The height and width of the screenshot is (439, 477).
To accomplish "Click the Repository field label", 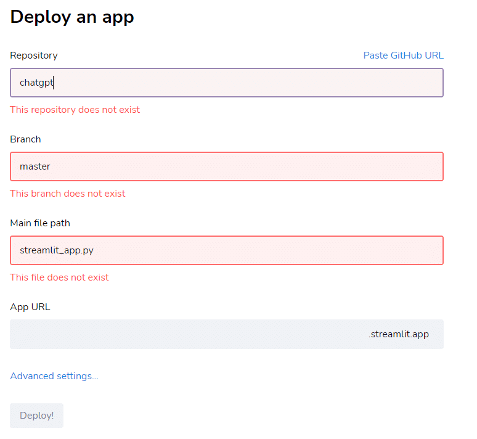I will [x=34, y=55].
